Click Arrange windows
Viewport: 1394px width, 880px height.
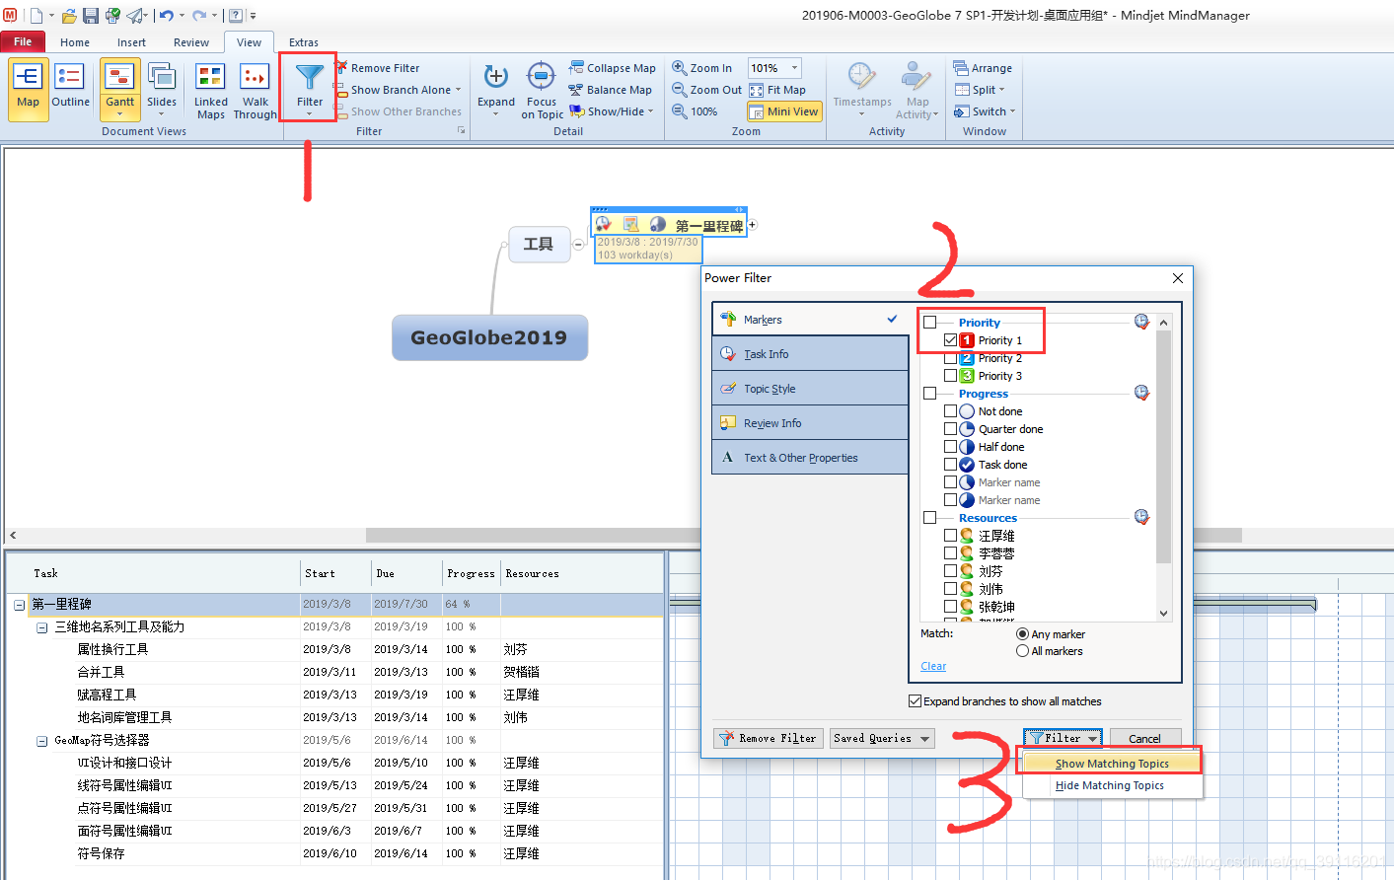coord(983,68)
